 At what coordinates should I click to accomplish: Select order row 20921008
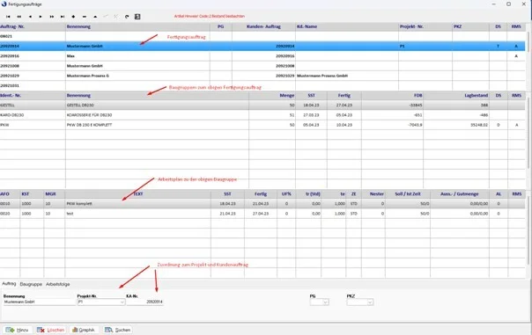click(x=262, y=66)
